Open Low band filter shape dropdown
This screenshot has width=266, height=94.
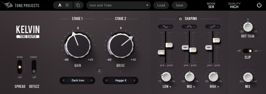pyautogui.click(x=166, y=27)
